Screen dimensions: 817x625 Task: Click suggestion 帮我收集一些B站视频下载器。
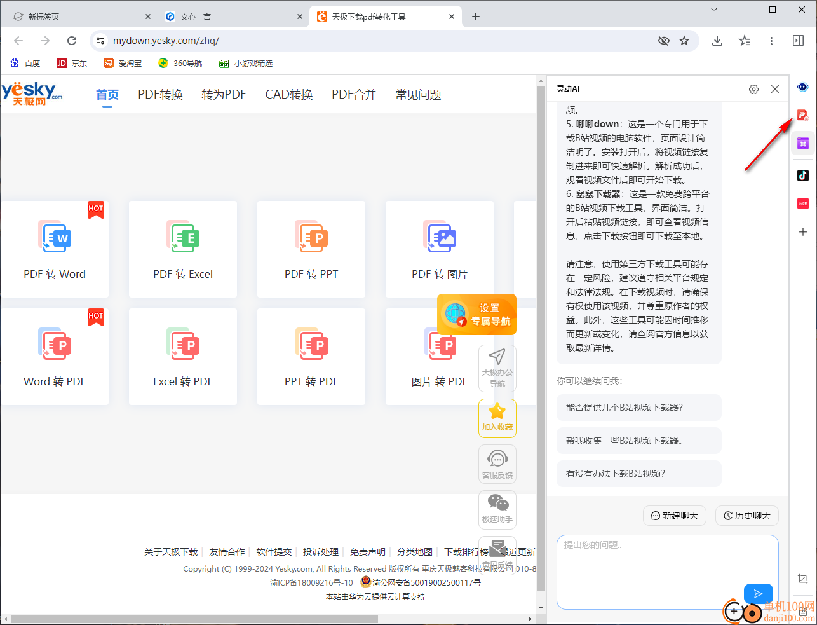coord(638,441)
